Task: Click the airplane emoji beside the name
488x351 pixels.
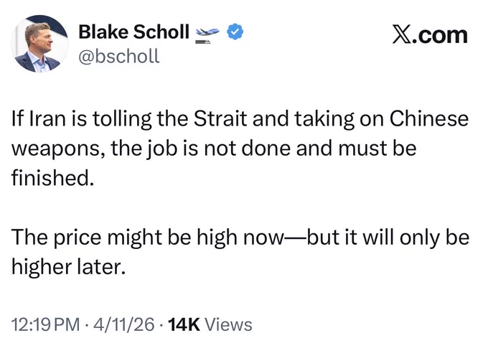Action: click(x=207, y=35)
